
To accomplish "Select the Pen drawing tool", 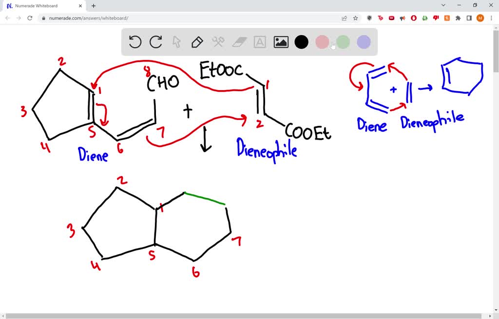I will point(197,42).
